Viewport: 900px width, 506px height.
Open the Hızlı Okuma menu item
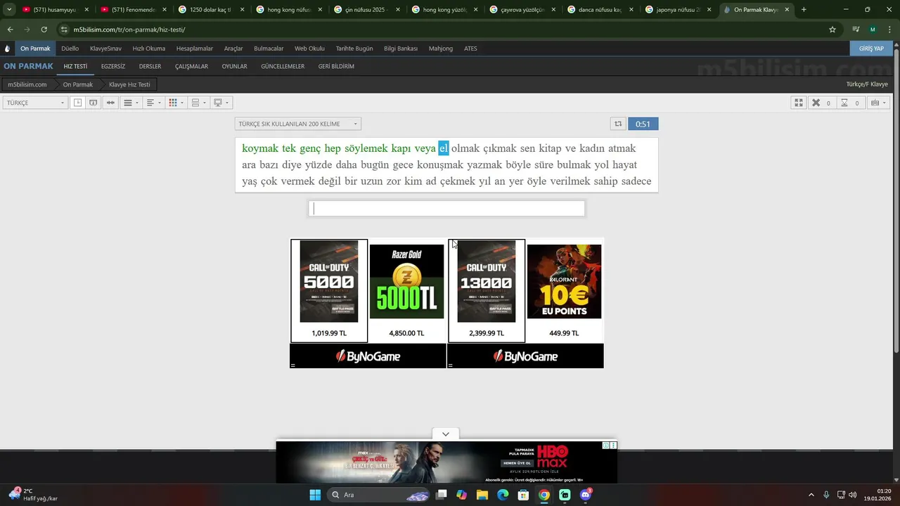149,48
